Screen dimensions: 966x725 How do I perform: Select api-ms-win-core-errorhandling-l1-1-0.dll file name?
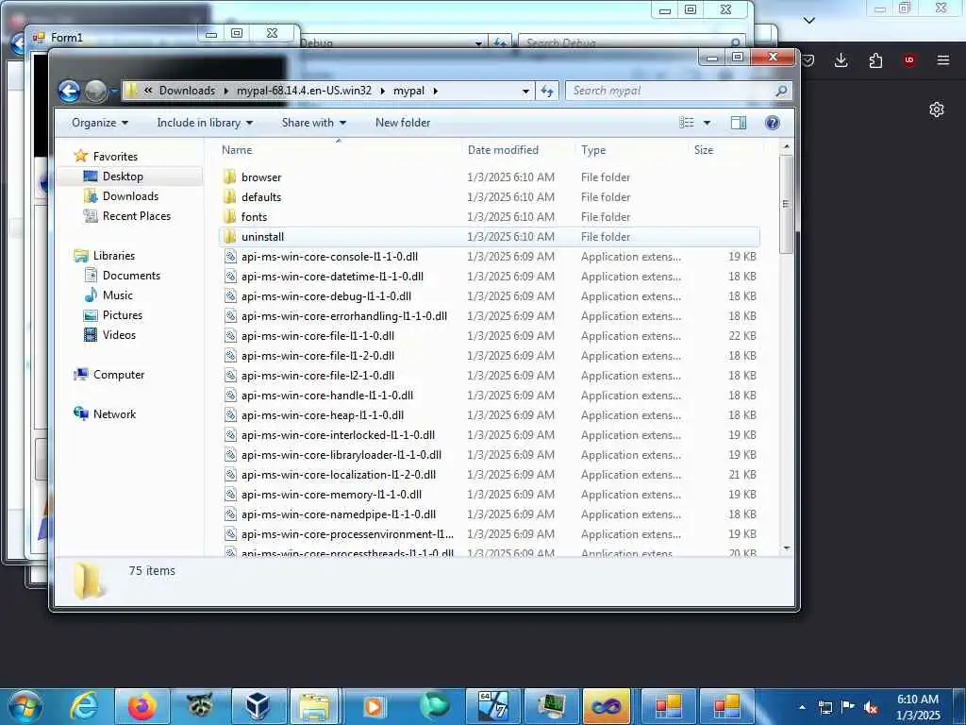point(344,315)
